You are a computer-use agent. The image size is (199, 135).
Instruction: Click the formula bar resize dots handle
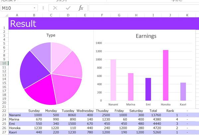click(43, 8)
